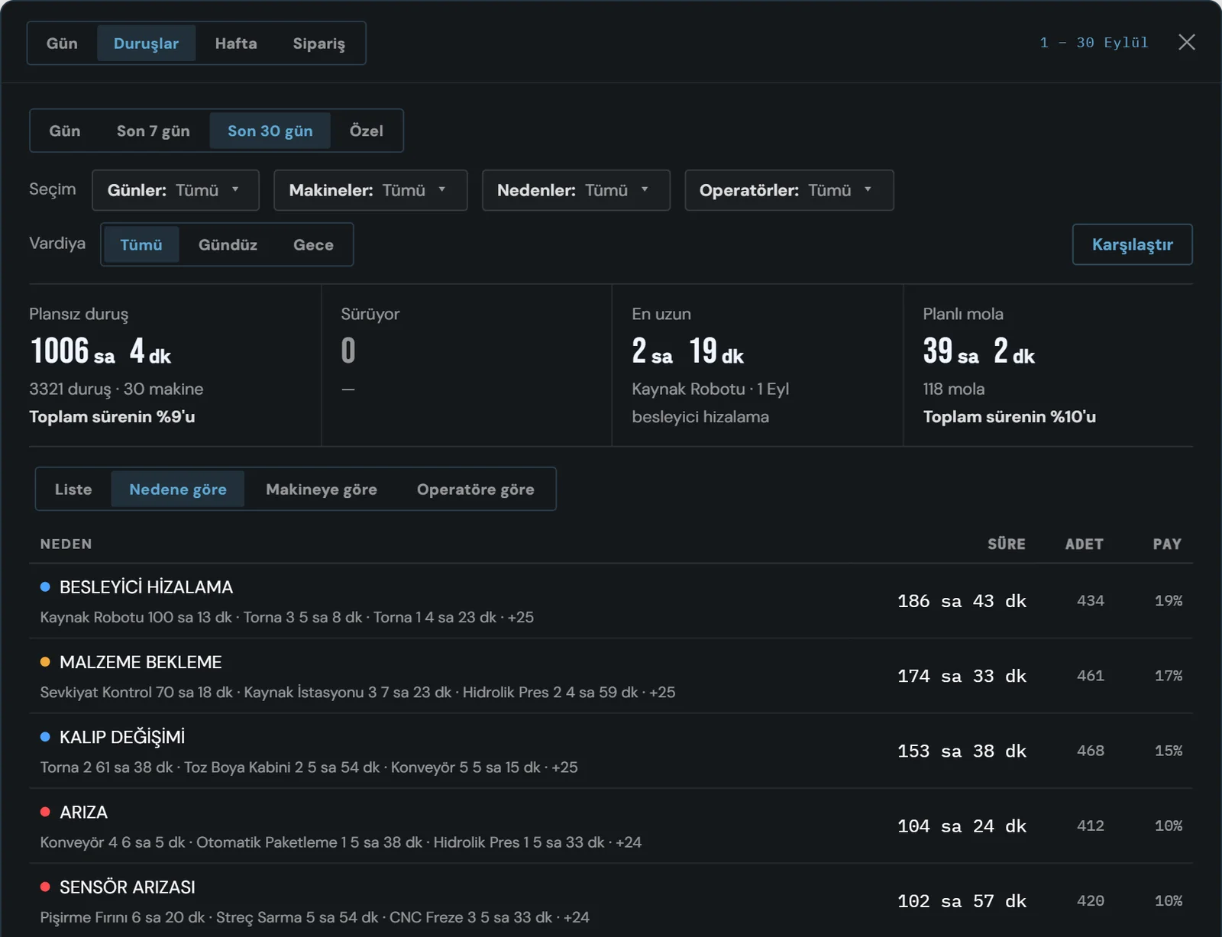The width and height of the screenshot is (1222, 937).
Task: Switch to the top Gün tab
Action: 62,44
